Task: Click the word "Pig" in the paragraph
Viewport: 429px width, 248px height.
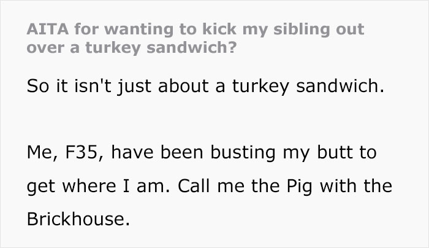Action: coord(299,187)
